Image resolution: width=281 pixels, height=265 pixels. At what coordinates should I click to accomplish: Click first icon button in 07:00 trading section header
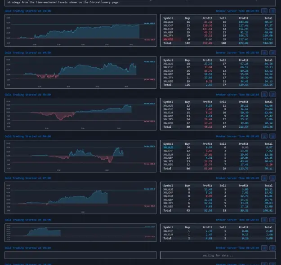pyautogui.click(x=264, y=178)
